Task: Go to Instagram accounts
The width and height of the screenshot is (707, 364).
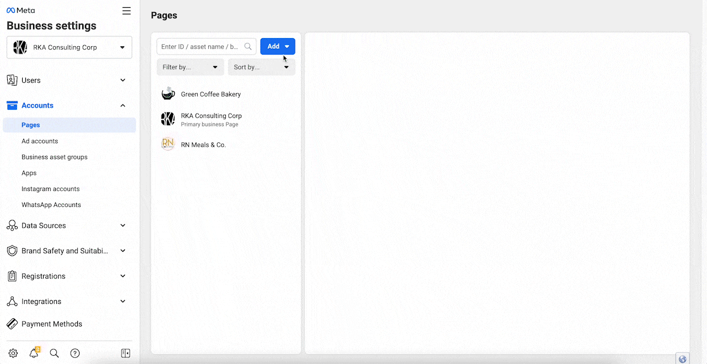Action: (x=51, y=189)
